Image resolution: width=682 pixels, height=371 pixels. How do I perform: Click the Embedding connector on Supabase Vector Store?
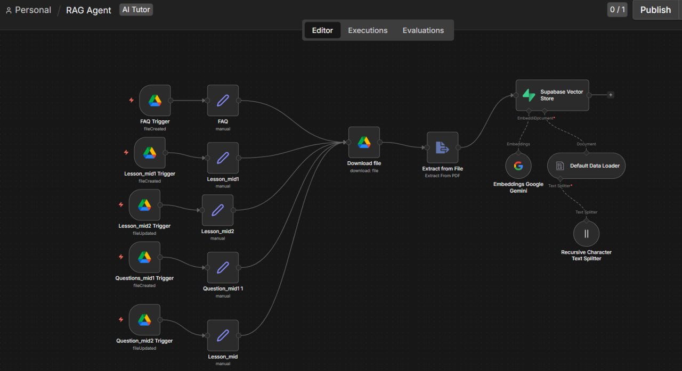coord(527,111)
